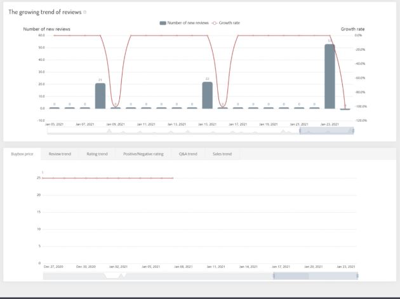Click the selected range of the reviews chart zoom slider
Image resolution: width=400 pixels, height=299 pixels.
coord(326,131)
